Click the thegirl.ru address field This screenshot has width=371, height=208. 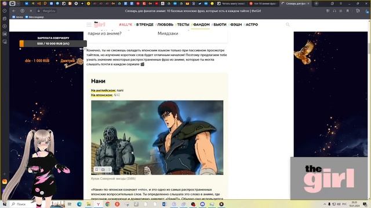coord(49,11)
